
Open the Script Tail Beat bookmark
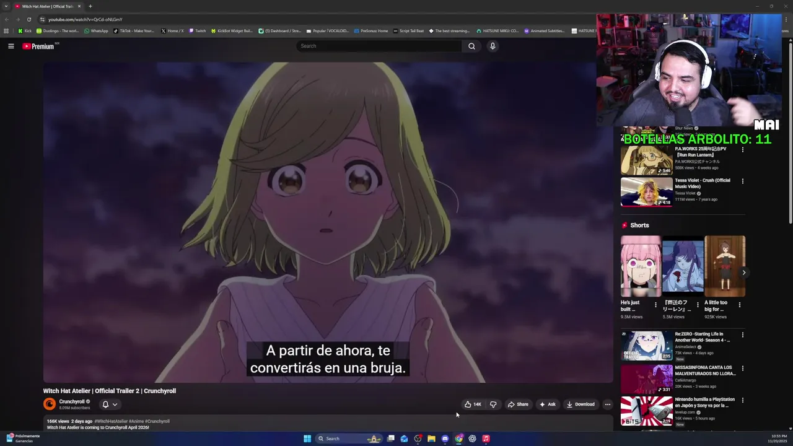point(408,30)
